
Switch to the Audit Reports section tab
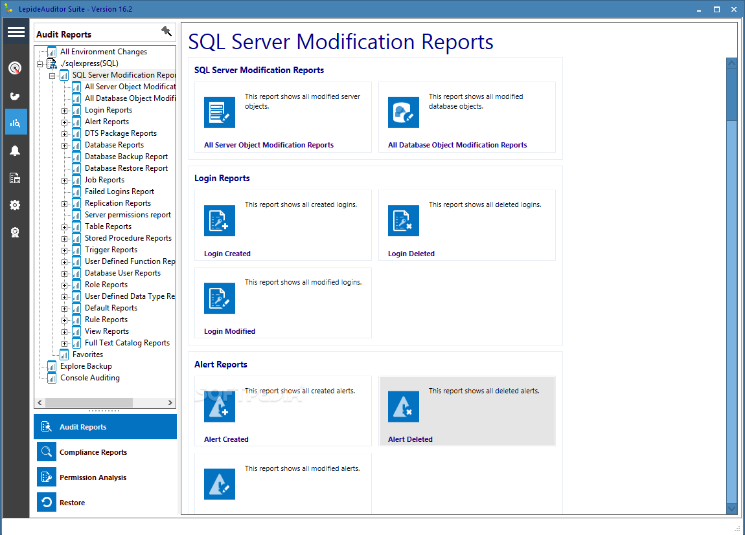click(105, 427)
